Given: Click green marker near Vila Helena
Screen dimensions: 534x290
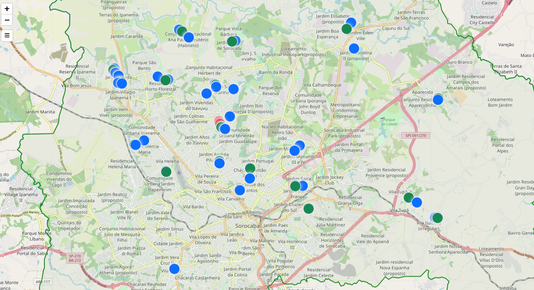Looking at the screenshot, I should pyautogui.click(x=166, y=171).
